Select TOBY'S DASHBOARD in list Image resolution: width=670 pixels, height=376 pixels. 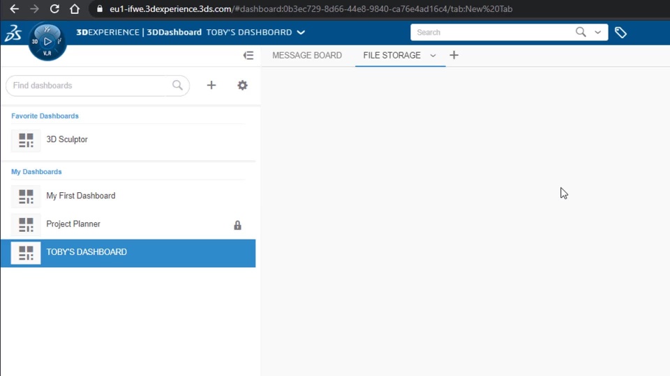pyautogui.click(x=128, y=253)
